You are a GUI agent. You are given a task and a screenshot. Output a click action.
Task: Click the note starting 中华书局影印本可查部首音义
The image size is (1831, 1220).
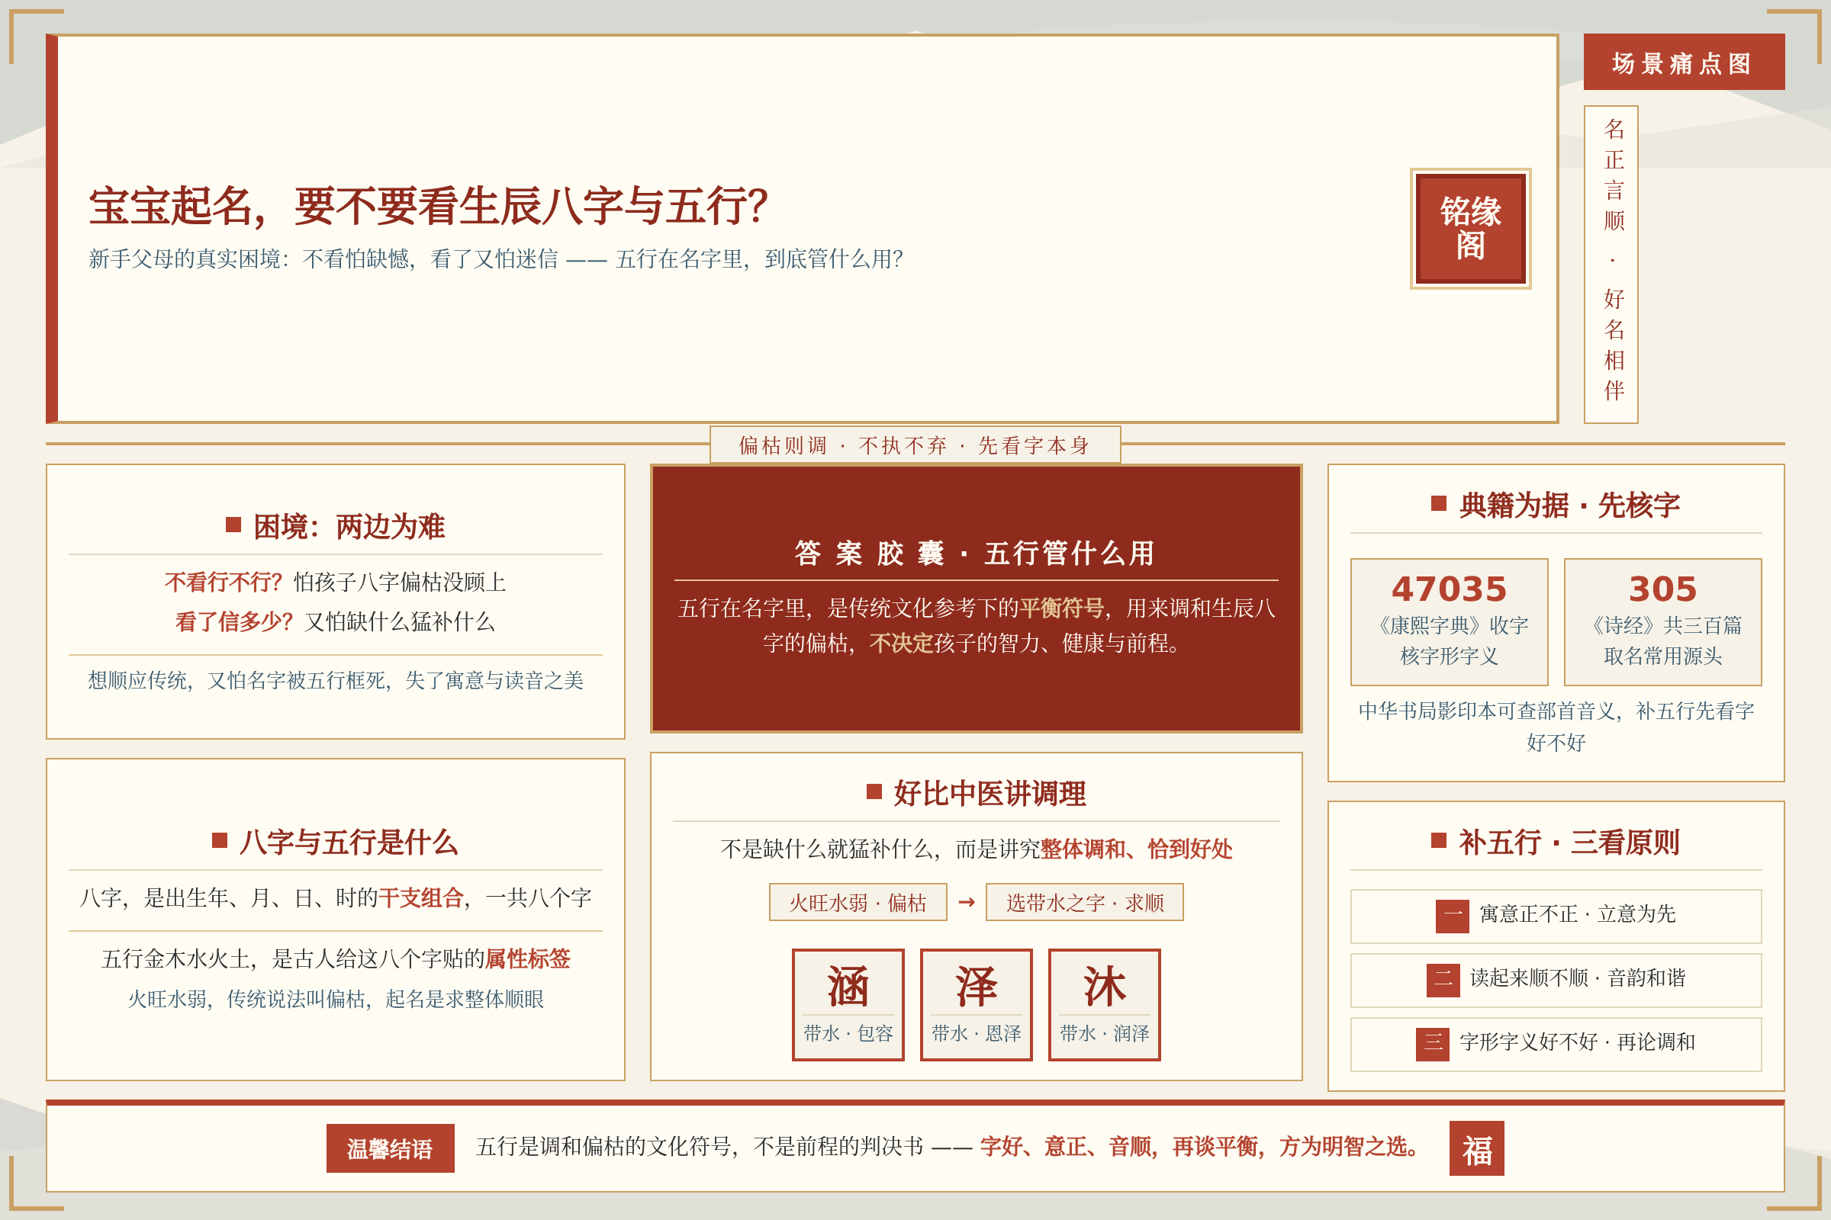coord(1556,726)
